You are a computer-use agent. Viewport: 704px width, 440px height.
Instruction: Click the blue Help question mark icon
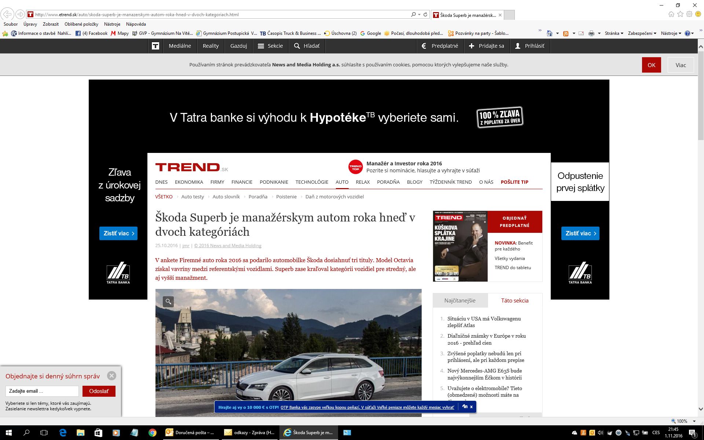tap(687, 33)
